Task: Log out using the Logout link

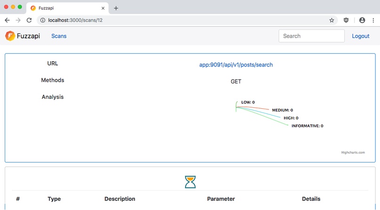Action: (x=360, y=36)
